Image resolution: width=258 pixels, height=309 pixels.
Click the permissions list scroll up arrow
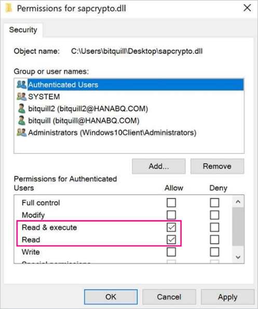[x=238, y=202]
